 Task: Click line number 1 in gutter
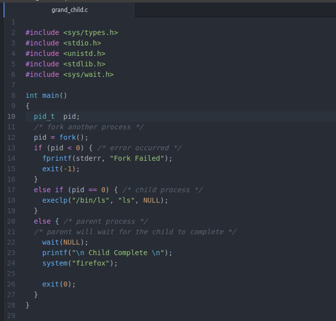coord(13,22)
